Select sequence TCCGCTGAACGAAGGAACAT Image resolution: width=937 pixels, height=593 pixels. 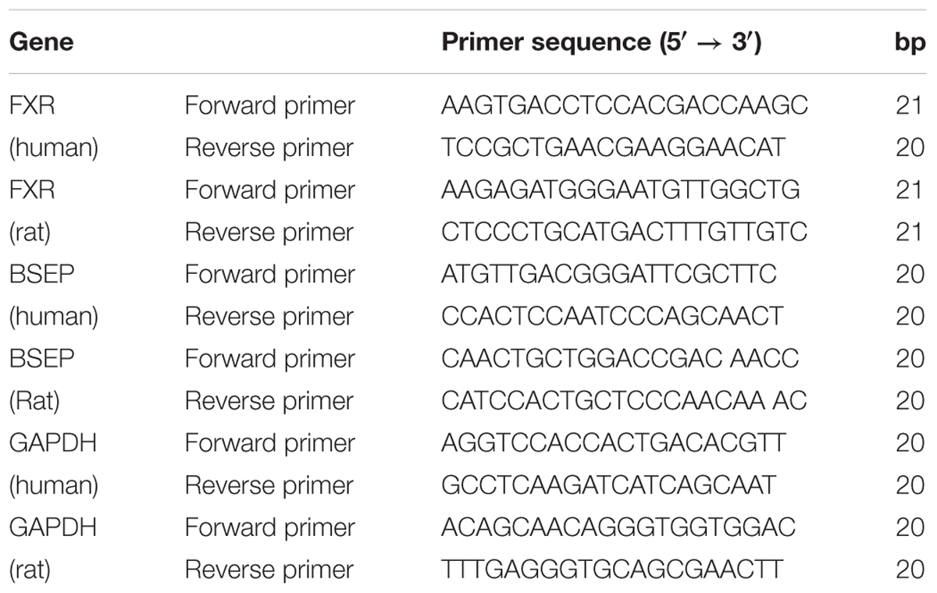click(x=613, y=147)
